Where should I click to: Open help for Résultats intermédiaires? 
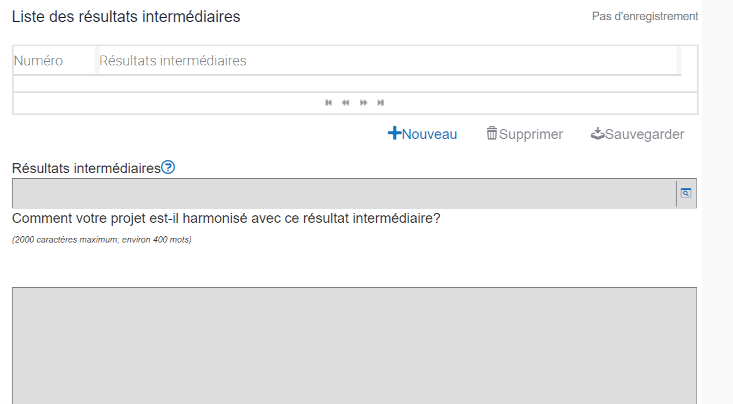tap(168, 168)
